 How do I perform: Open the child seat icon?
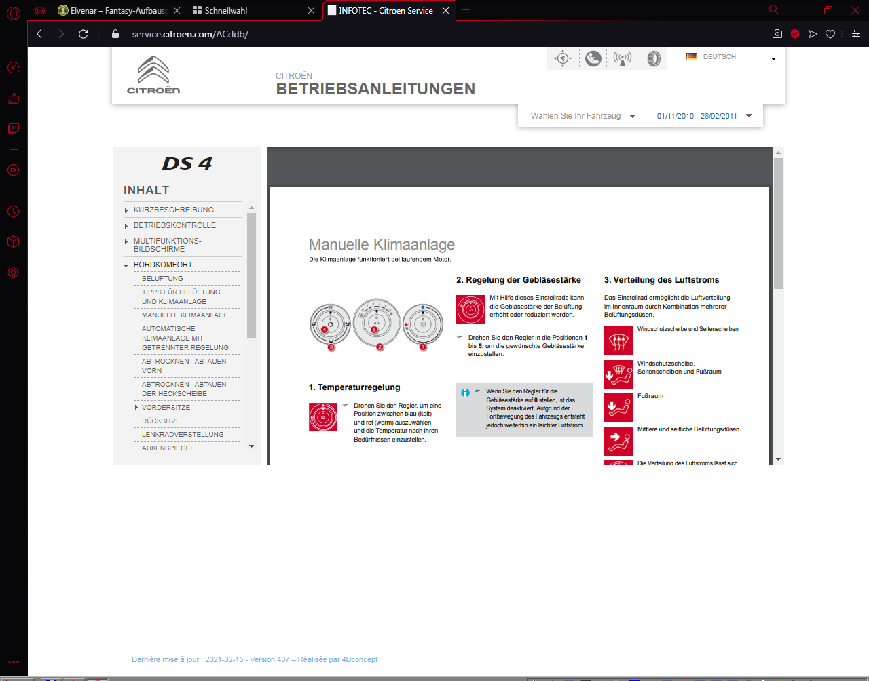point(593,58)
